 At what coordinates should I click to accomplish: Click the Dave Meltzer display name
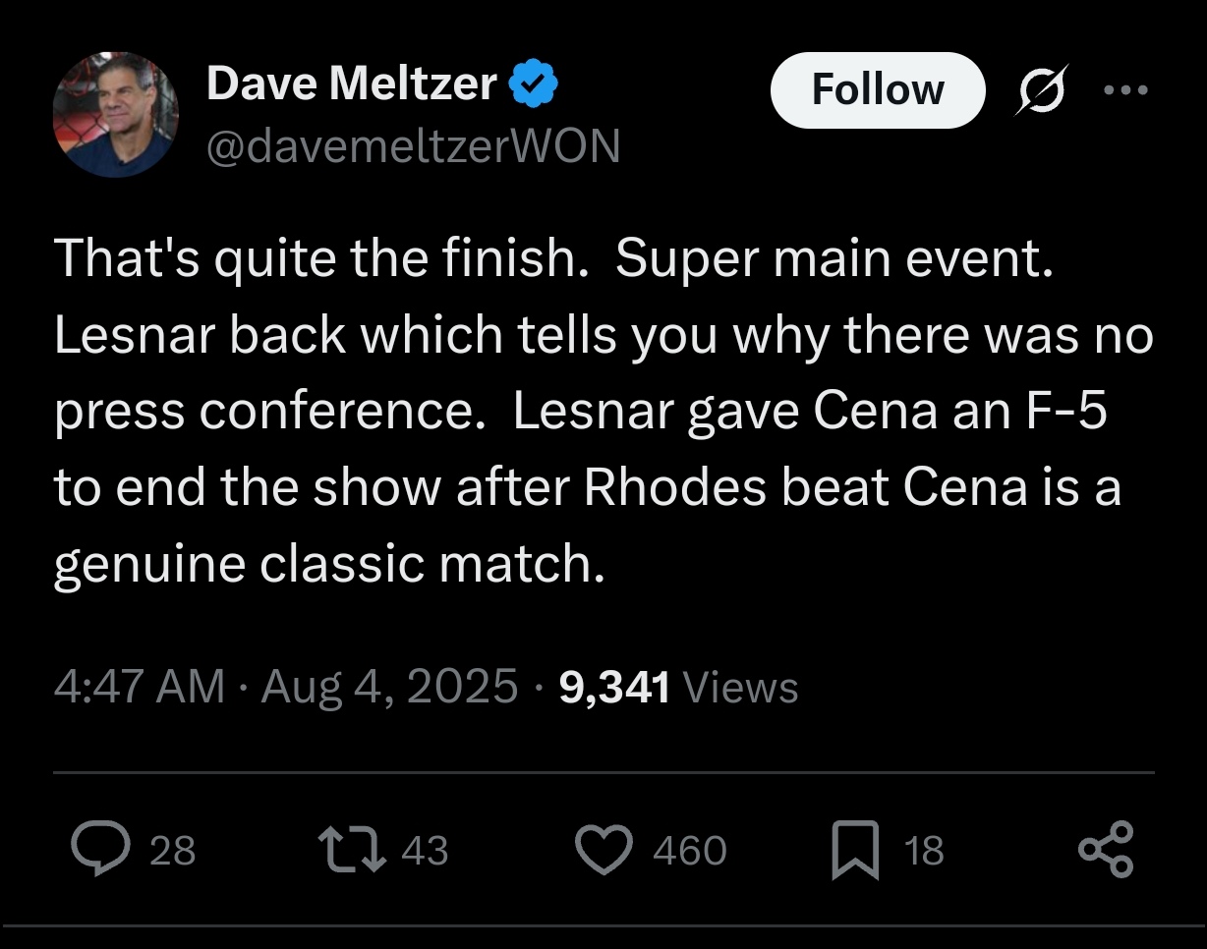pyautogui.click(x=351, y=84)
